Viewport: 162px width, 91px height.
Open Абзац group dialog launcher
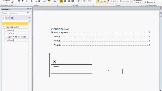93,5
